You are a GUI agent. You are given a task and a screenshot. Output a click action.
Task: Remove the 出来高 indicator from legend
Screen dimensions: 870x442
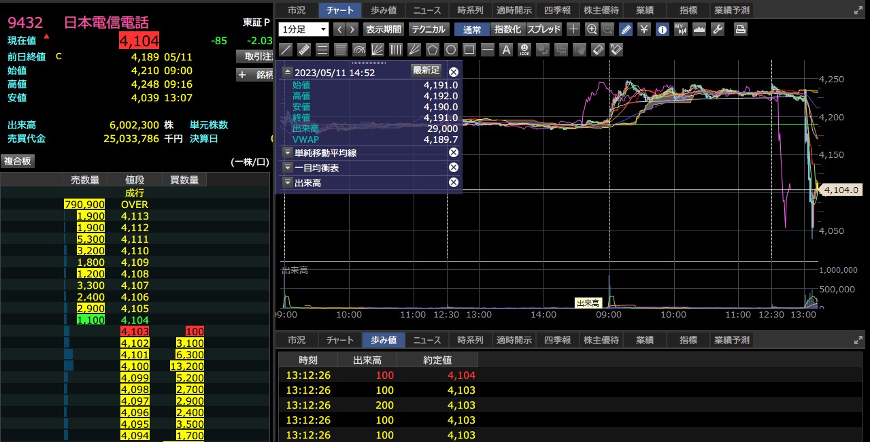click(454, 182)
